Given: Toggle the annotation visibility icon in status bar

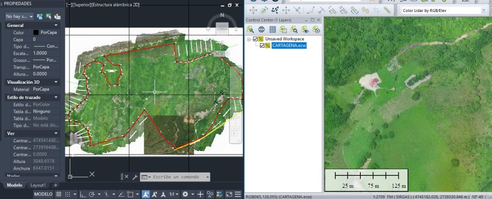Looking at the screenshot, I should point(145,194).
